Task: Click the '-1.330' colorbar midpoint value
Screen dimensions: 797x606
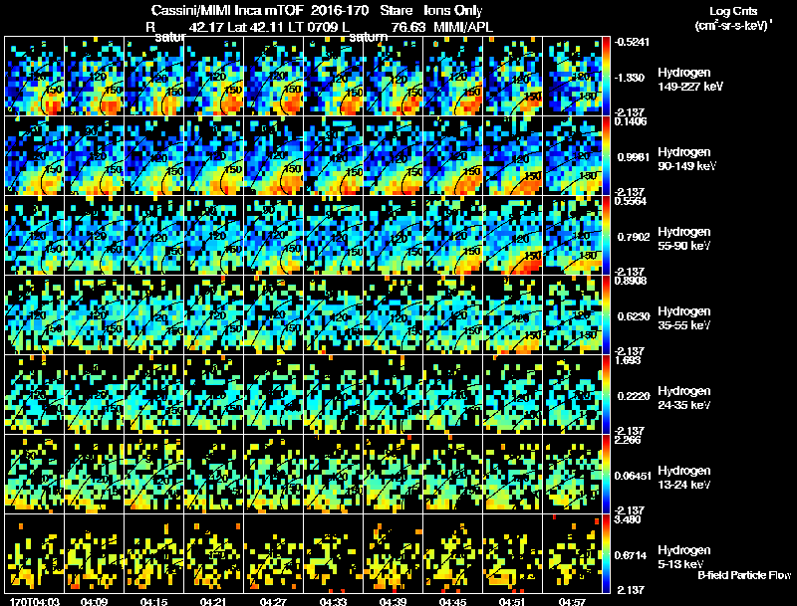Action: (630, 78)
